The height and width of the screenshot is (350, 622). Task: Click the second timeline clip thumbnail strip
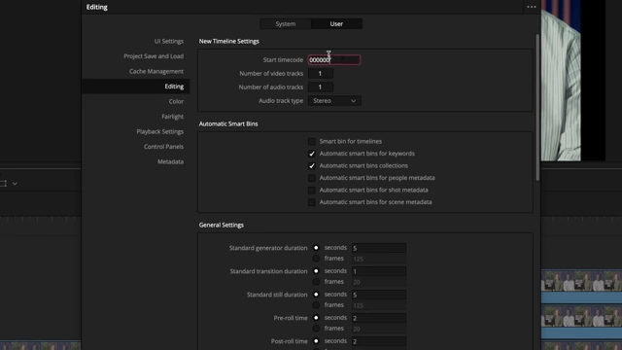click(x=581, y=316)
